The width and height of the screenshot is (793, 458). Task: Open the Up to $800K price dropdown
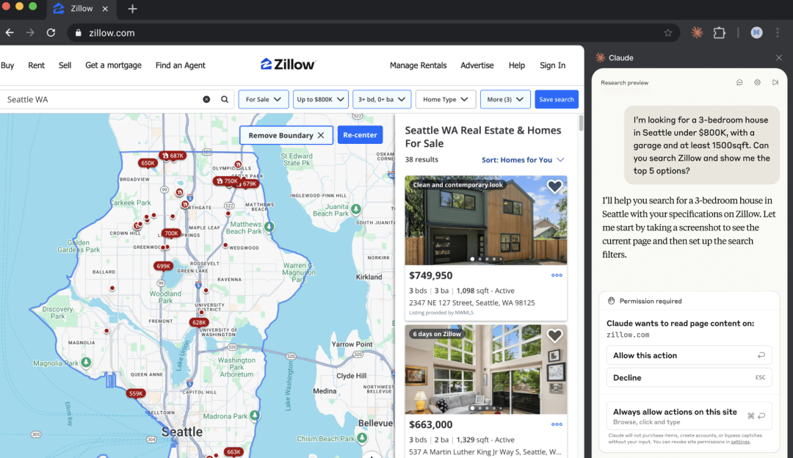[x=320, y=99]
